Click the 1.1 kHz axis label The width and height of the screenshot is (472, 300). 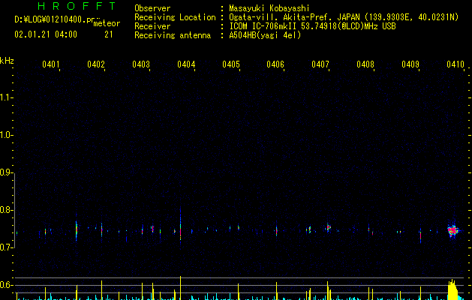pyautogui.click(x=6, y=97)
